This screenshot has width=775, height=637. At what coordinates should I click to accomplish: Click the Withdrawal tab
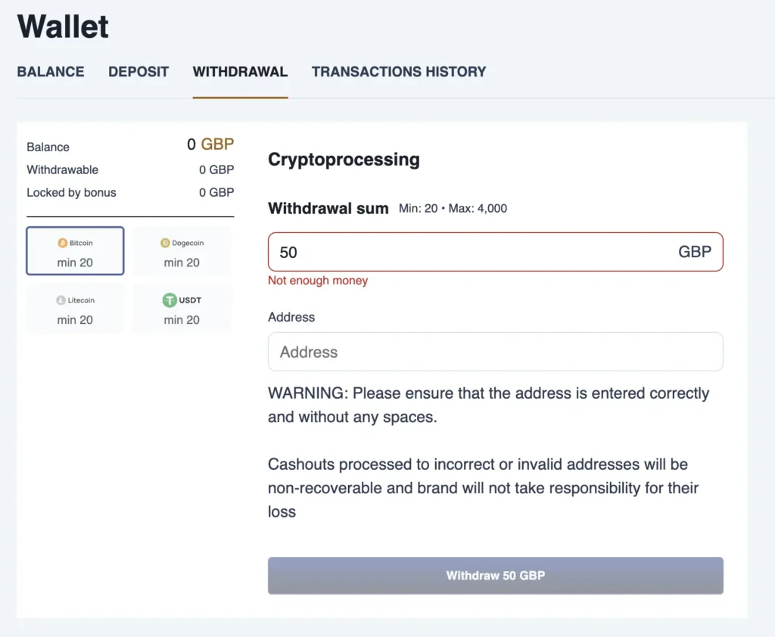240,72
